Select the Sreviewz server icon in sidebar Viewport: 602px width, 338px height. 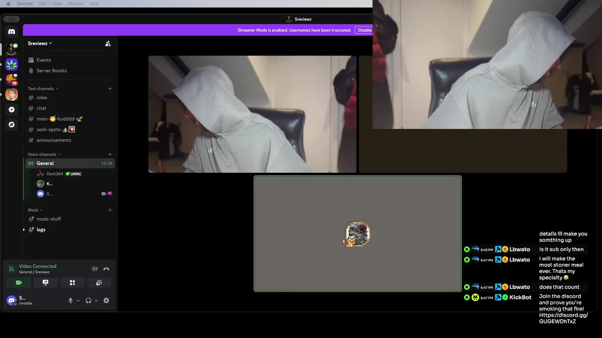click(12, 48)
